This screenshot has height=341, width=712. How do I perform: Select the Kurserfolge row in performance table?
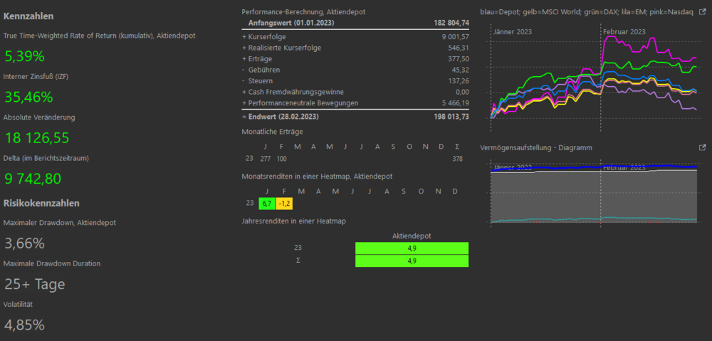(355, 37)
